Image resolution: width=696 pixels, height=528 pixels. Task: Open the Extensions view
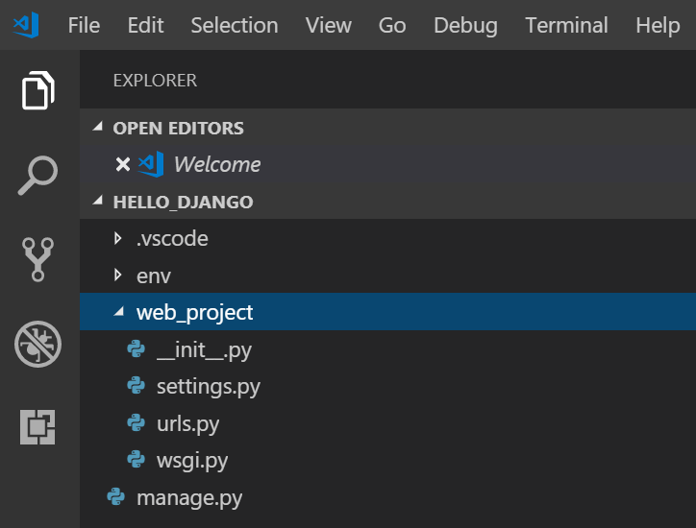click(x=37, y=427)
